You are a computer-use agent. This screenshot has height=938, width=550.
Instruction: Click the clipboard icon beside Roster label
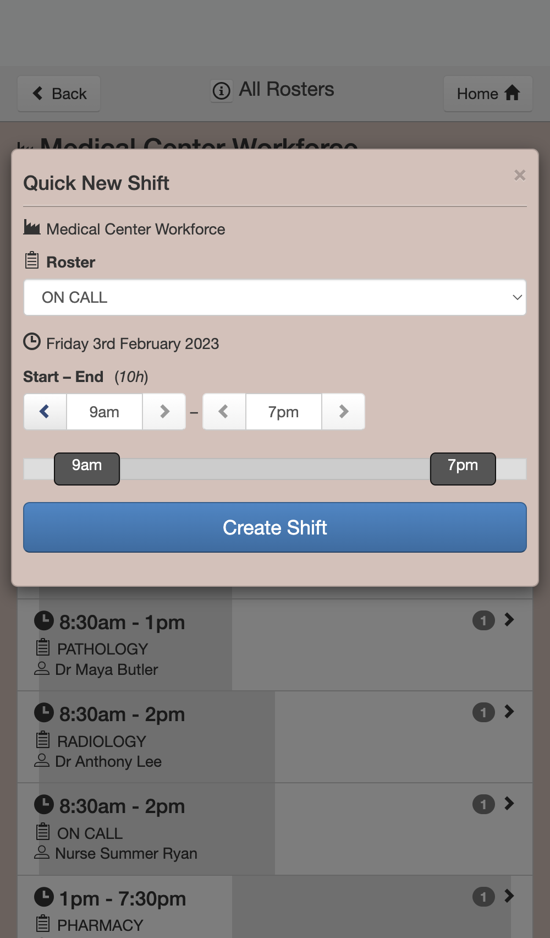(32, 260)
